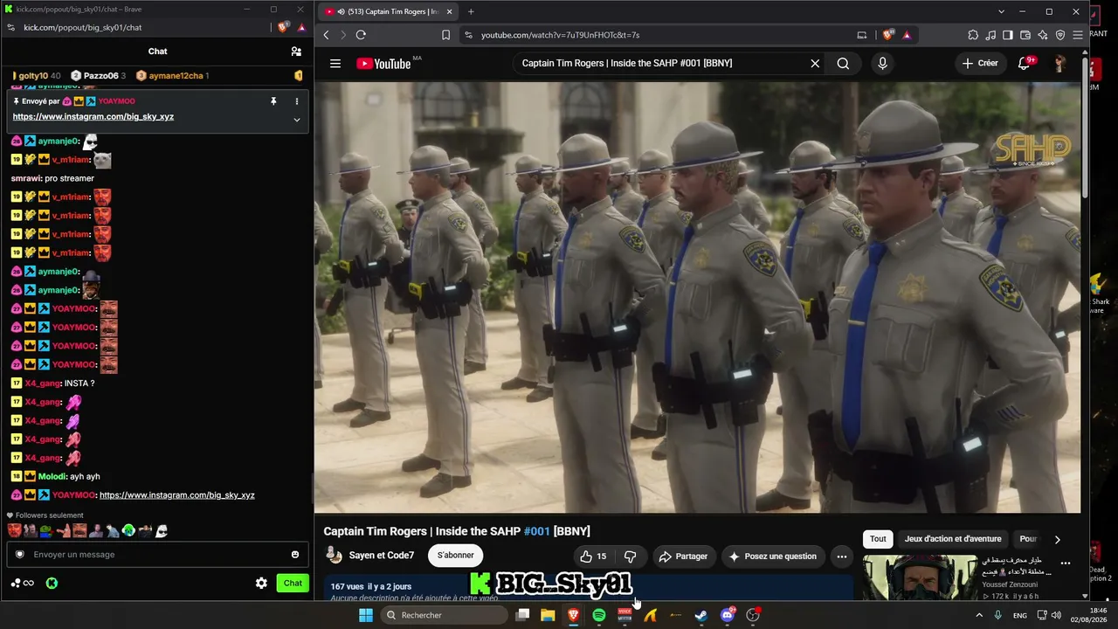
Task: Run the YouTube search with magnifier button
Action: click(843, 63)
